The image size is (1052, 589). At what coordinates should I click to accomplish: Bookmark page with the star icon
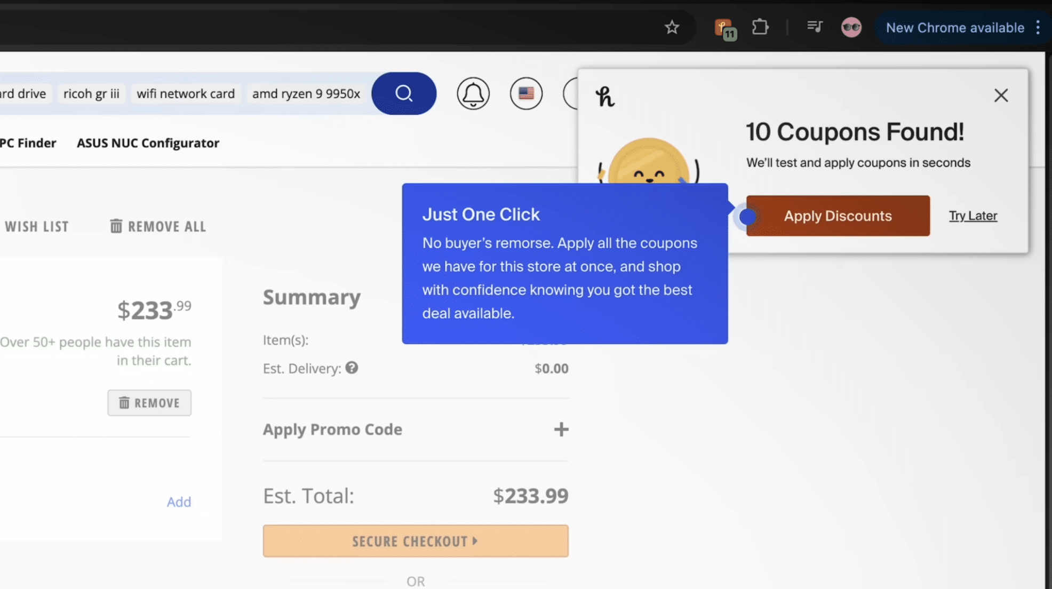tap(672, 27)
